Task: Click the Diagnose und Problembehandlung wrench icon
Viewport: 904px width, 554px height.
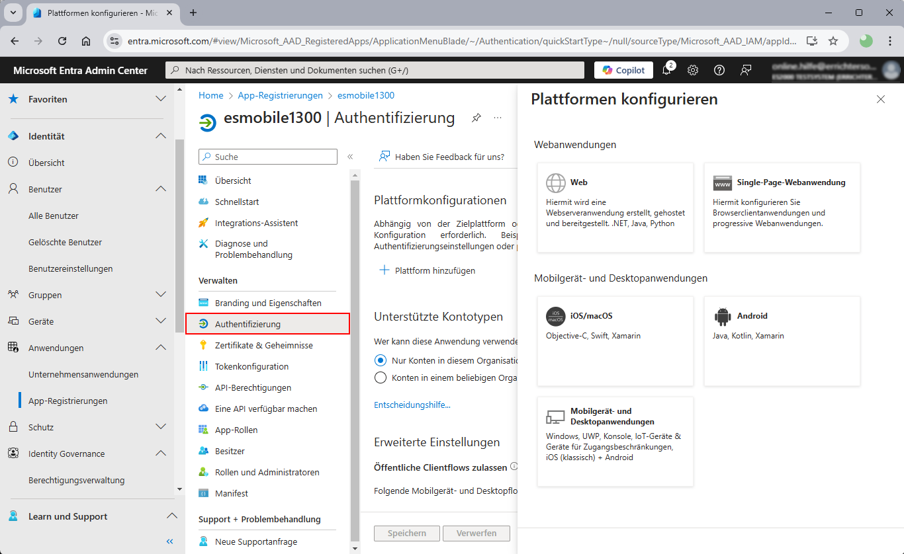Action: (x=204, y=244)
